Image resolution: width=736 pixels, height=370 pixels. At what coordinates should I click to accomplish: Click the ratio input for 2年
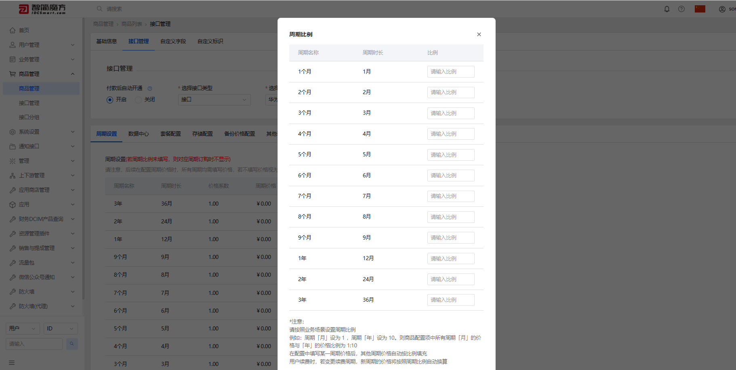pos(451,279)
